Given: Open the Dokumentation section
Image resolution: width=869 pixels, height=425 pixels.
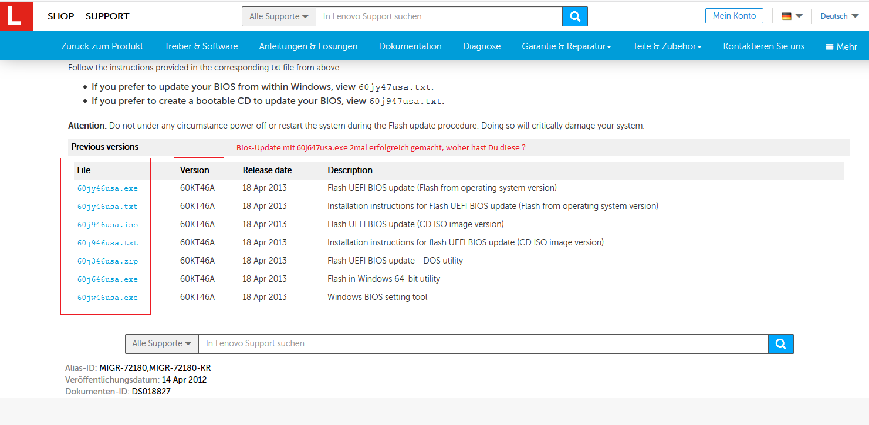Looking at the screenshot, I should pyautogui.click(x=410, y=46).
